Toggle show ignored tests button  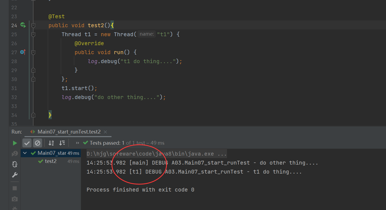38,143
